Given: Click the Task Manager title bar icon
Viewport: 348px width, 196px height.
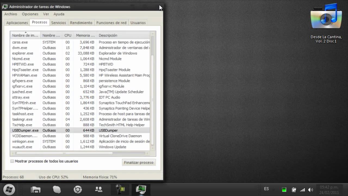Looking at the screenshot, I should pyautogui.click(x=5, y=7).
